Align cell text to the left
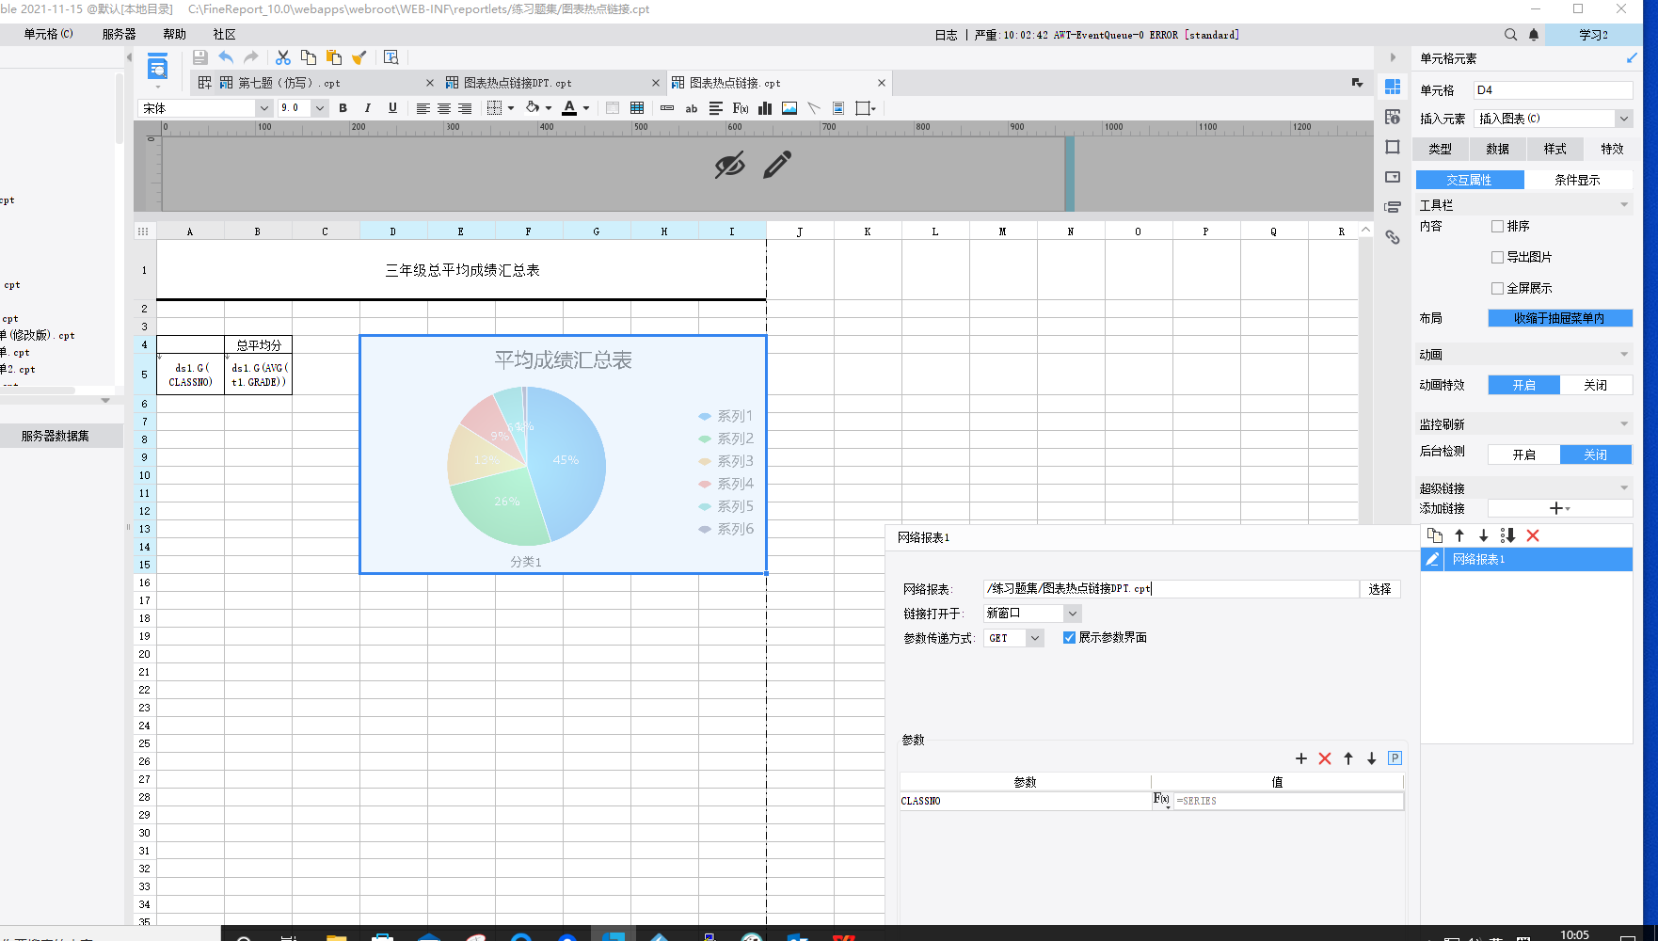 click(x=423, y=108)
